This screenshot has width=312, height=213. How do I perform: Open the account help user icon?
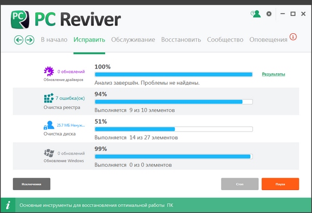tap(256, 14)
